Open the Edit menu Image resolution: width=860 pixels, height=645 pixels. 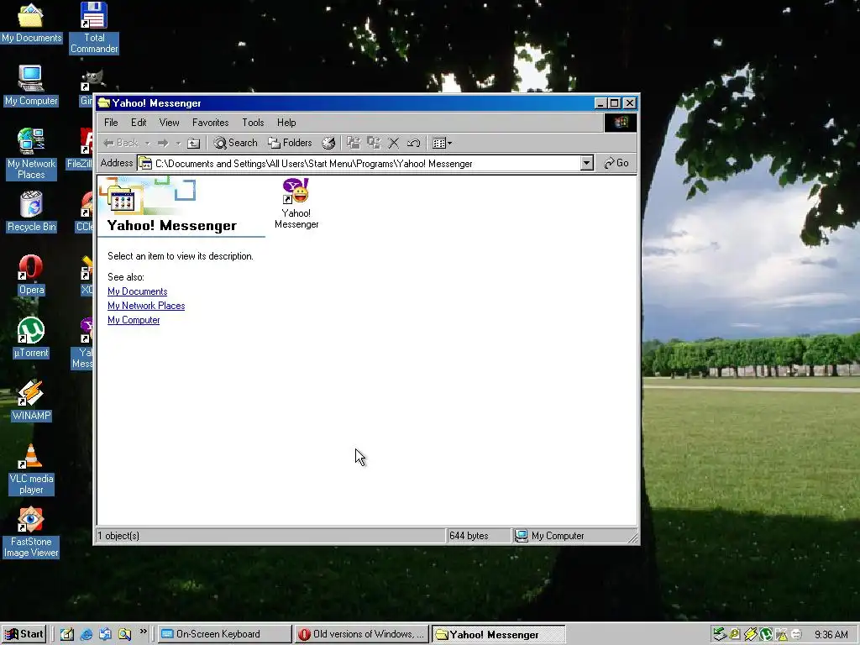pyautogui.click(x=139, y=123)
